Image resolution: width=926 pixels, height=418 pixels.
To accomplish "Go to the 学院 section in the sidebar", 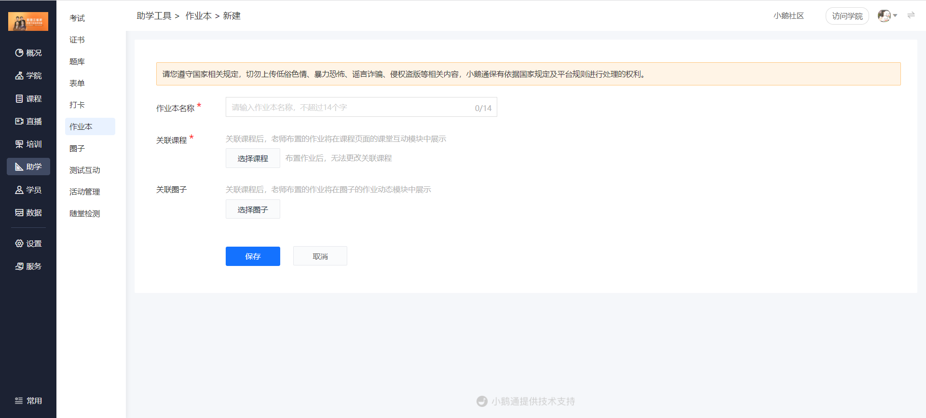I will coord(28,76).
